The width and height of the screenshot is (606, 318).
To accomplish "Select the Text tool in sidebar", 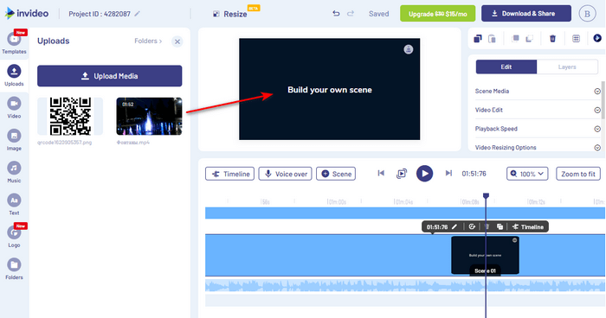I will [14, 204].
